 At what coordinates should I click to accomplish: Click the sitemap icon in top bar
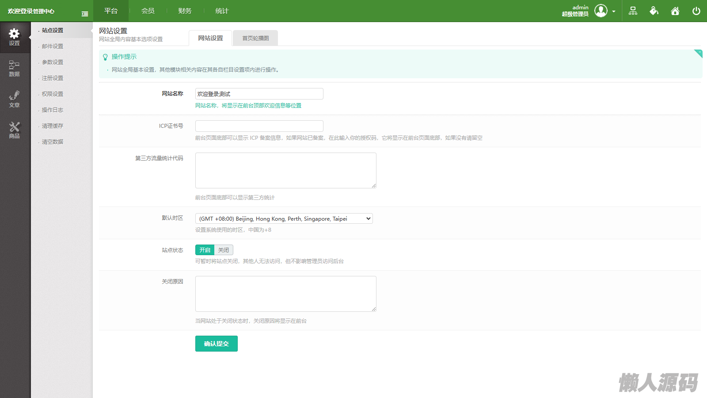point(633,11)
